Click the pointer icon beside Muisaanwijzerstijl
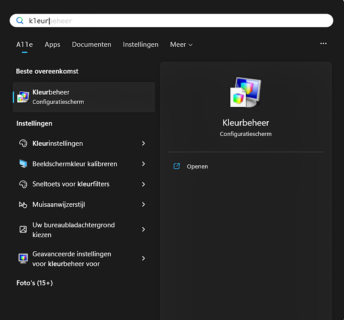The width and height of the screenshot is (344, 320). coord(23,205)
